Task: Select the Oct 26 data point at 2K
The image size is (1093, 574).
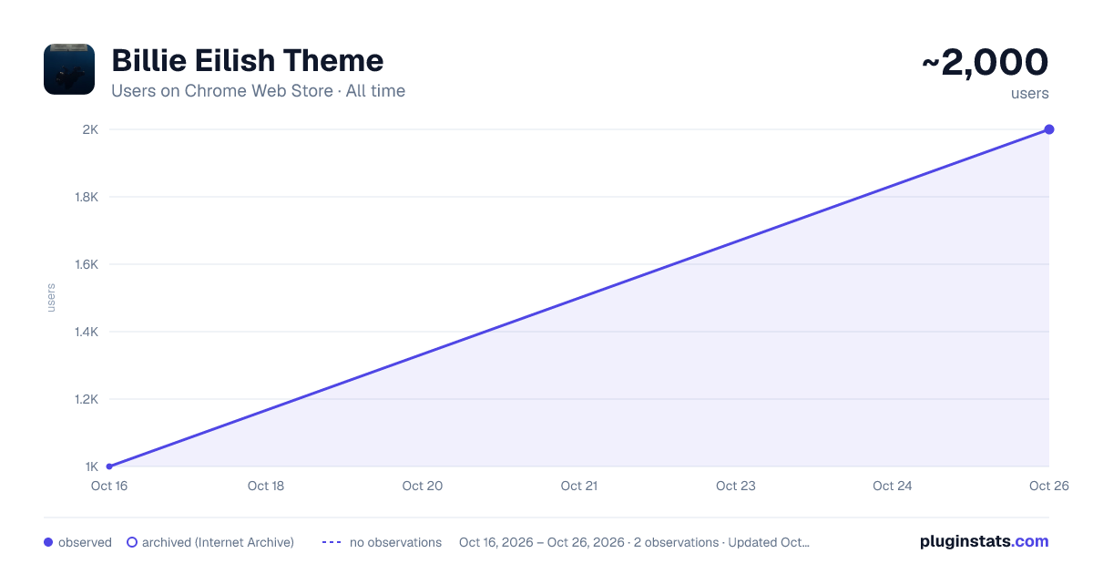Action: click(1049, 129)
